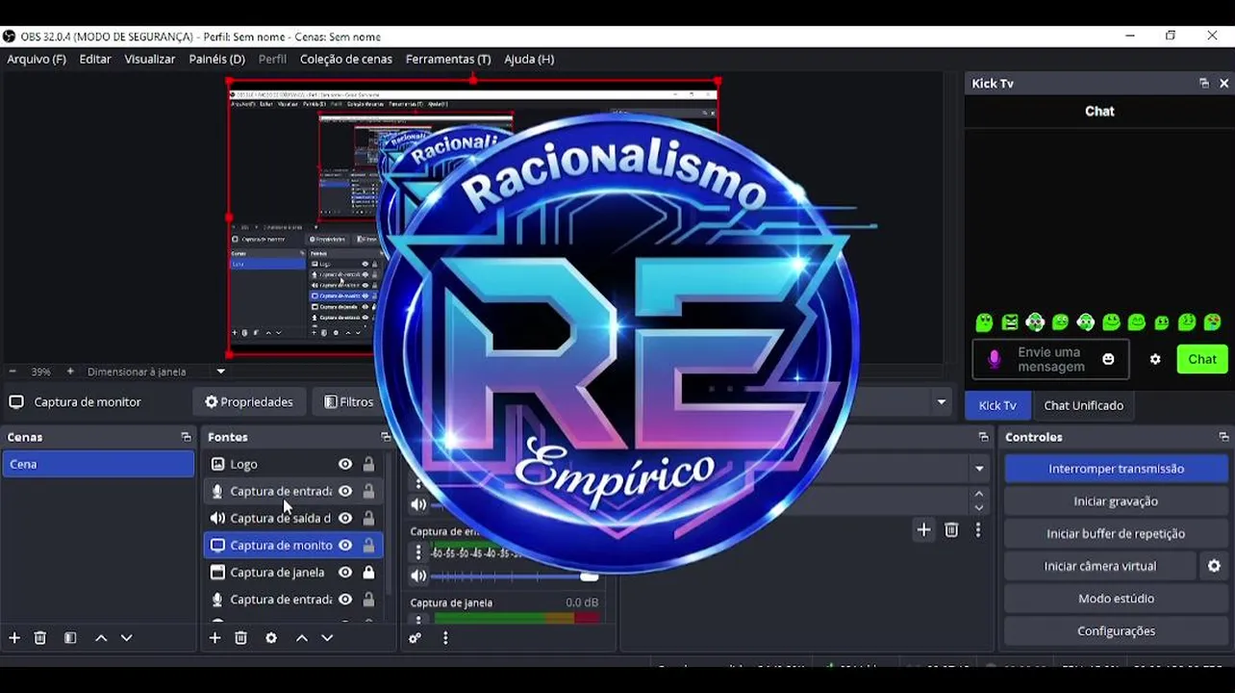Image resolution: width=1235 pixels, height=693 pixels.
Task: Open Configurações from Controles panel
Action: click(x=1116, y=631)
